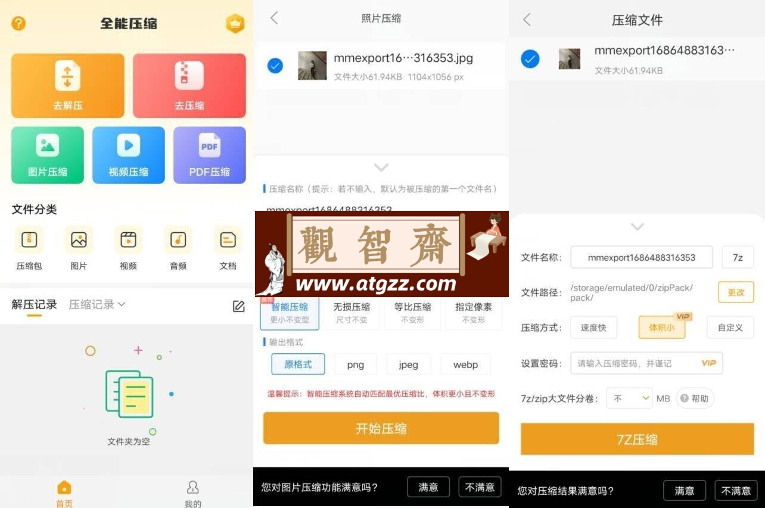Focus the 设置密码 password field
The width and height of the screenshot is (765, 508).
(646, 363)
